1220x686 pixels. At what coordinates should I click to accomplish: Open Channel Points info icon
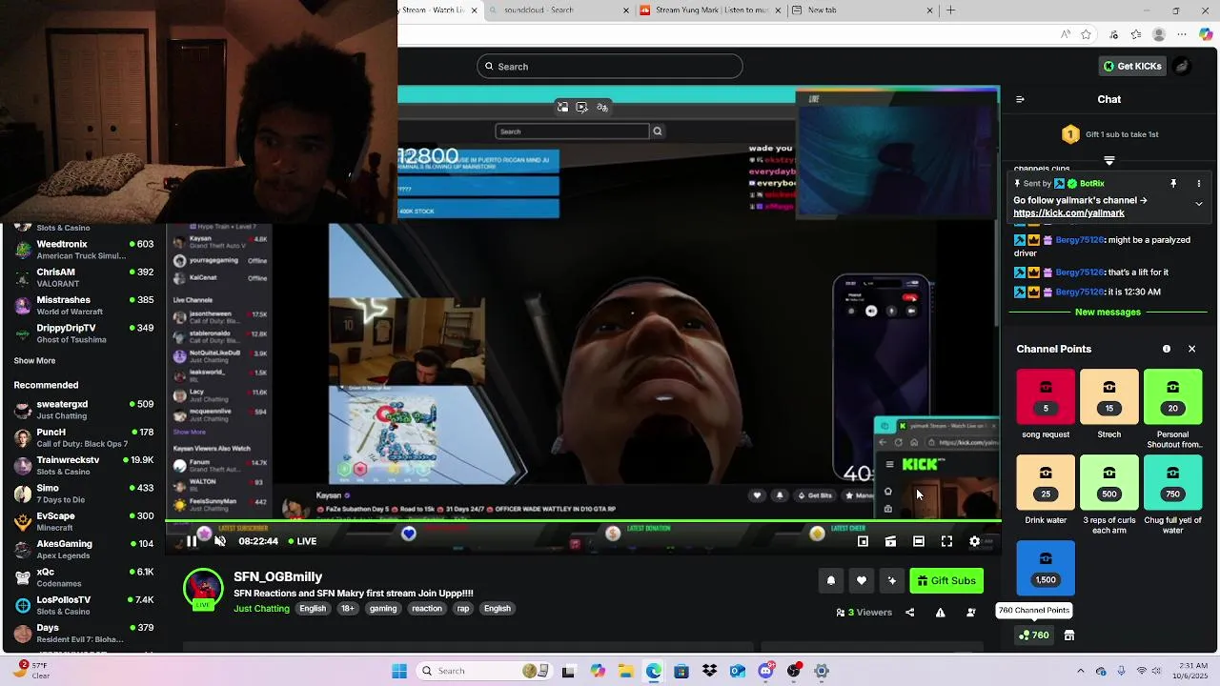click(x=1167, y=349)
